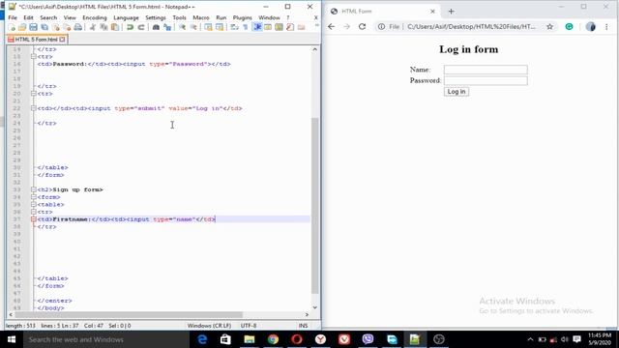619x348 pixels.
Task: Open the Search menu
Action: (x=48, y=17)
